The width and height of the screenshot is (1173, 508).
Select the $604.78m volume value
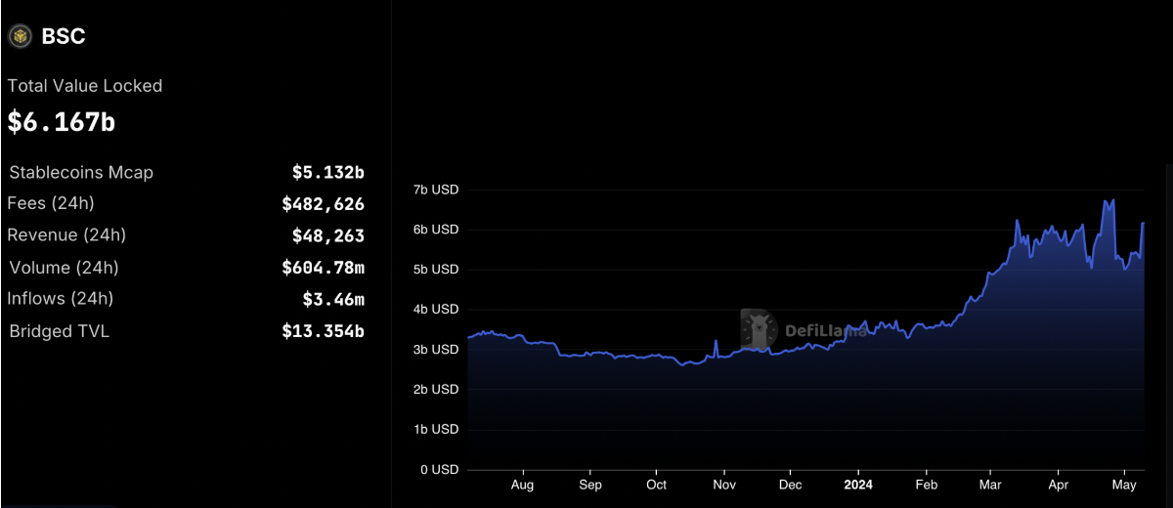click(x=323, y=268)
